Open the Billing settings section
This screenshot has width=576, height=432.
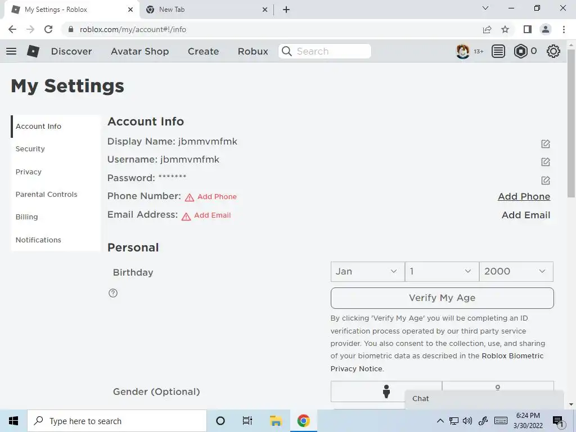point(56,217)
